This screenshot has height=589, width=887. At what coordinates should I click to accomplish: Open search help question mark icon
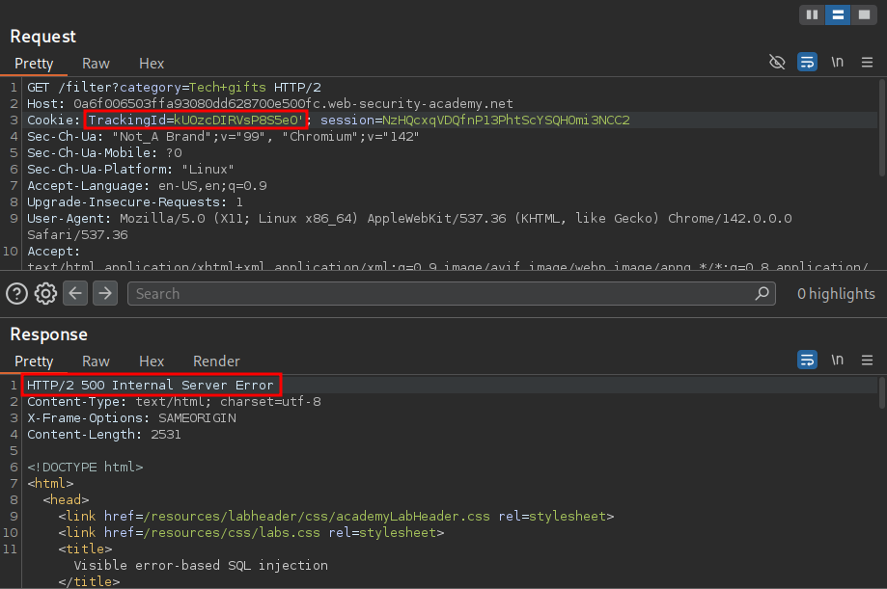[16, 293]
